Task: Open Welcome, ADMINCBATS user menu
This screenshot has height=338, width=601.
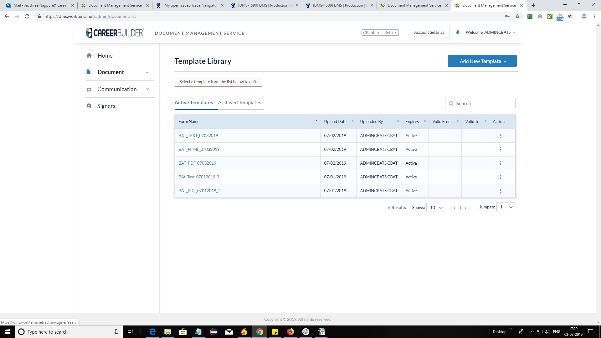Action: coord(490,32)
